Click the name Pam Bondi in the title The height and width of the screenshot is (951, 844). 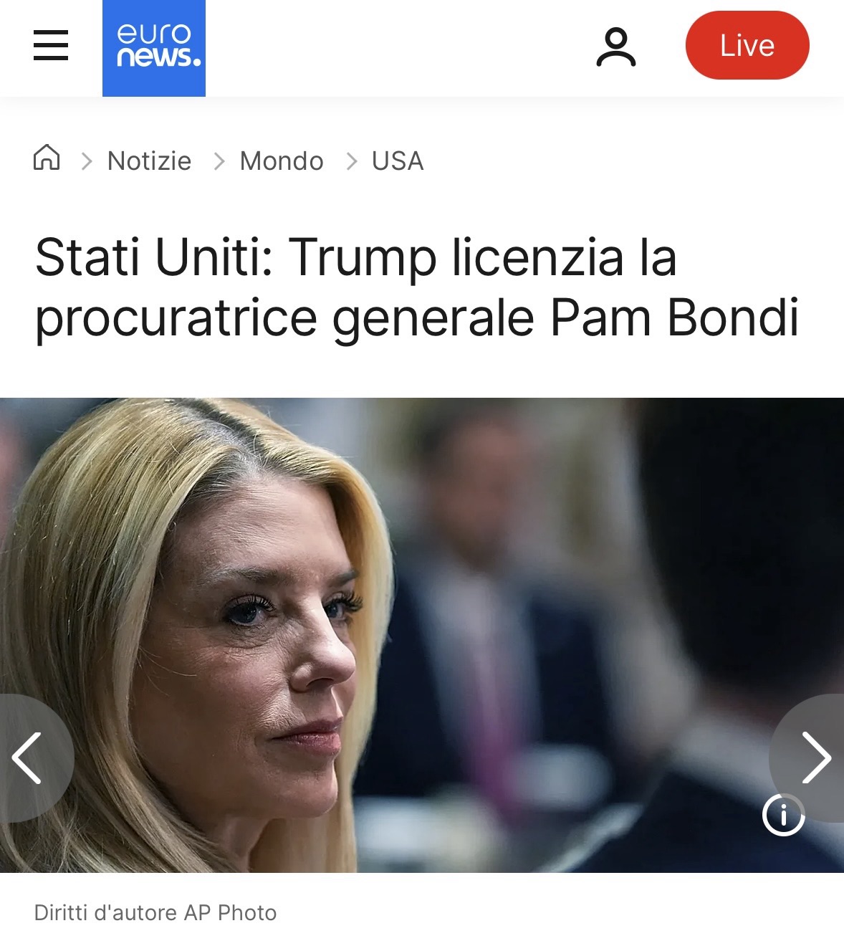674,317
